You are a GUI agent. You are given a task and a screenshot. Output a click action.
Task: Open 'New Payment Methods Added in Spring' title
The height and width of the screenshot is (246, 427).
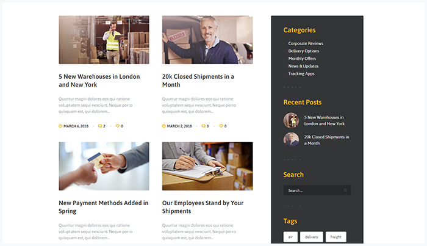pyautogui.click(x=104, y=207)
